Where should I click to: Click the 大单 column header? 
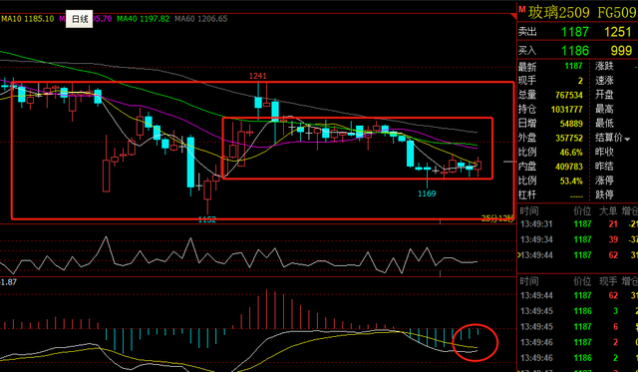(x=608, y=210)
